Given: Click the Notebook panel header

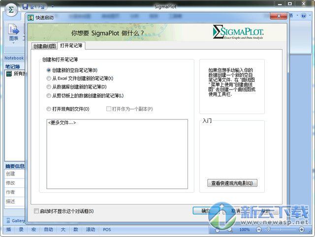Looking at the screenshot, I should (14, 58).
